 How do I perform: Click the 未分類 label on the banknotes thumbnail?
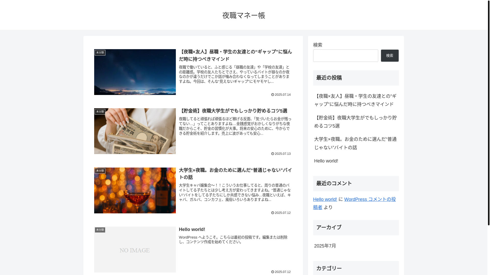(100, 112)
